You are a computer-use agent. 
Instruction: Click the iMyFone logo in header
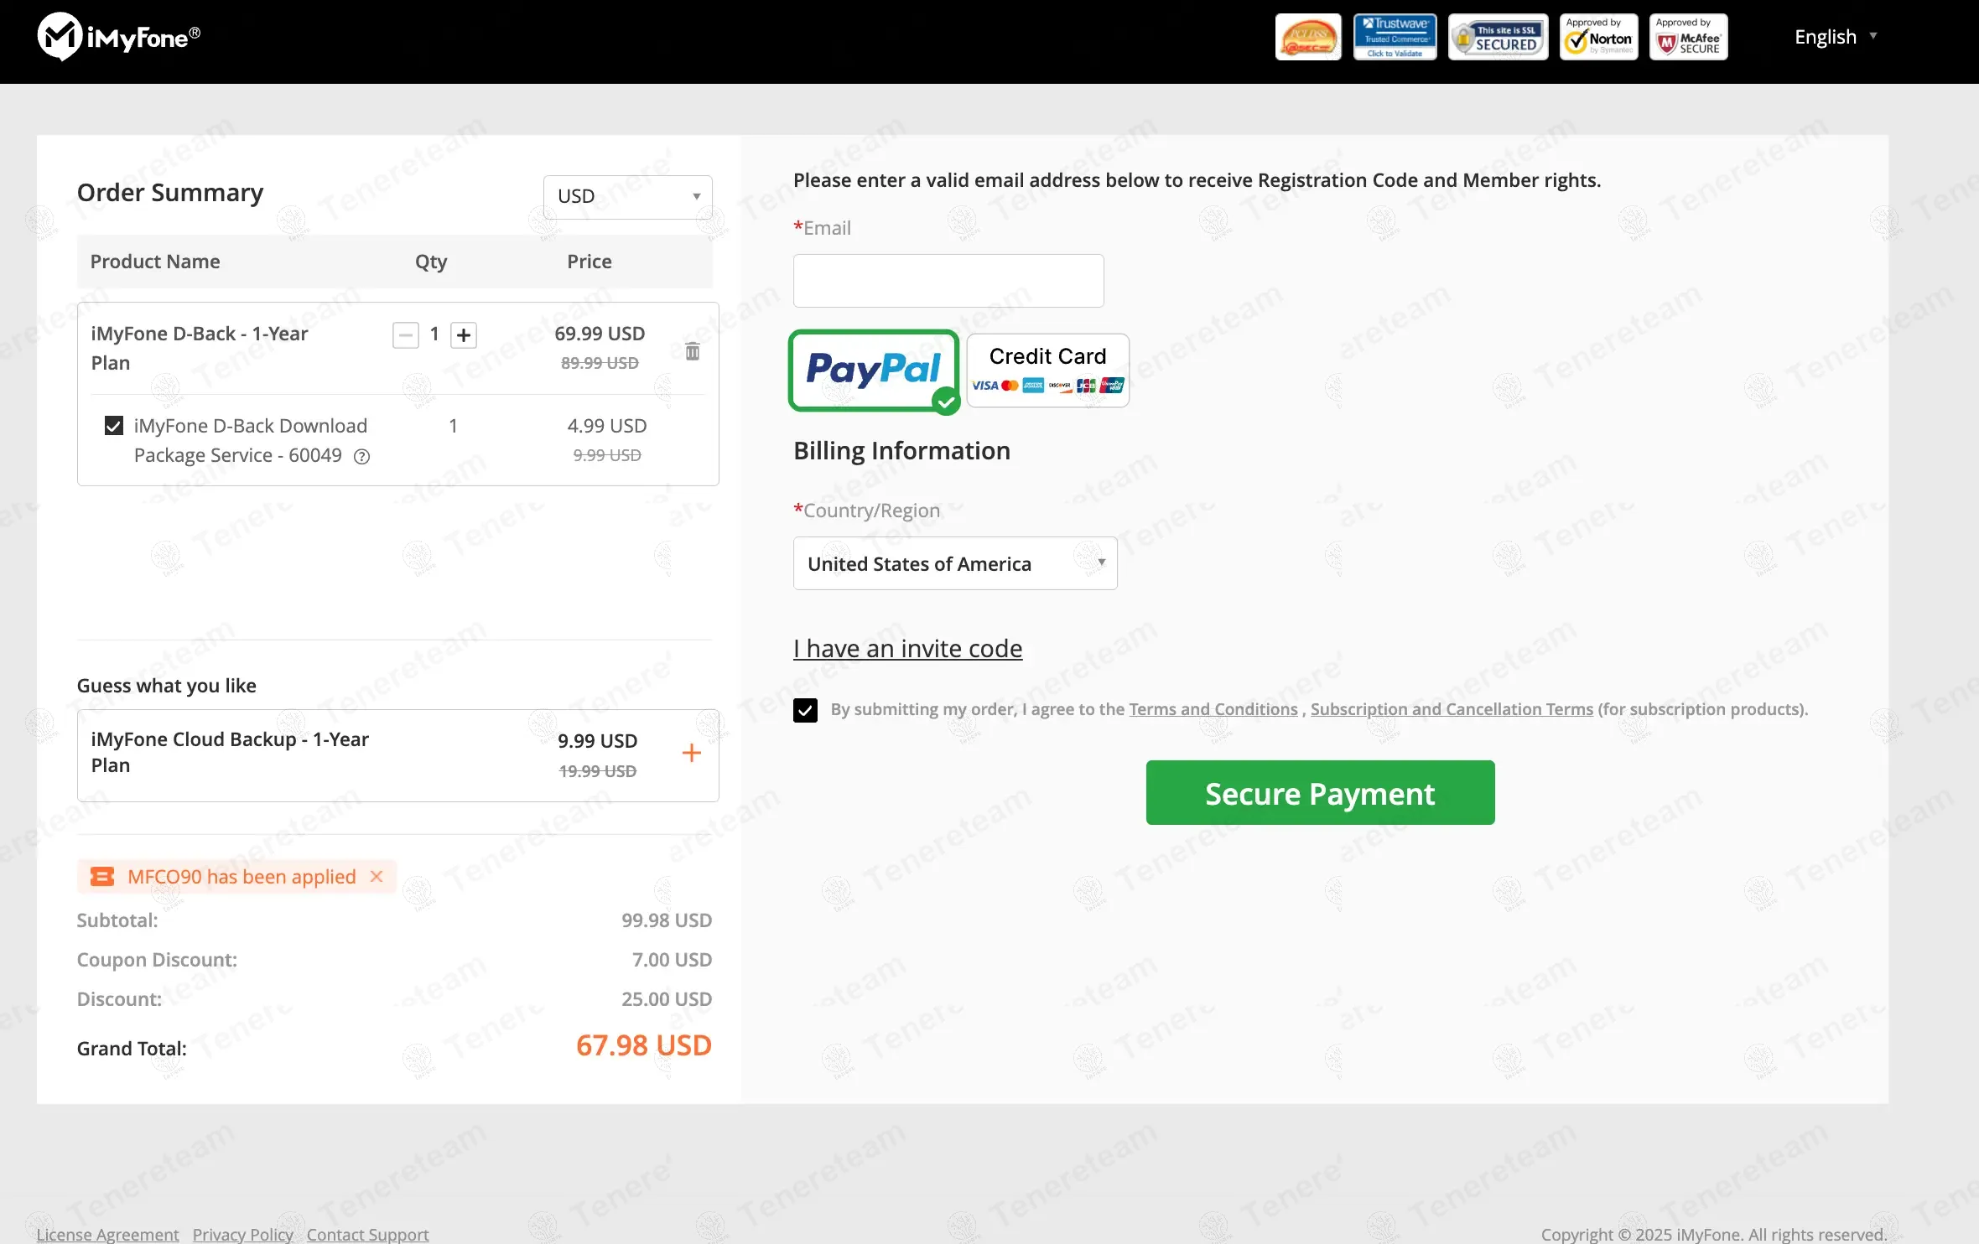119,37
